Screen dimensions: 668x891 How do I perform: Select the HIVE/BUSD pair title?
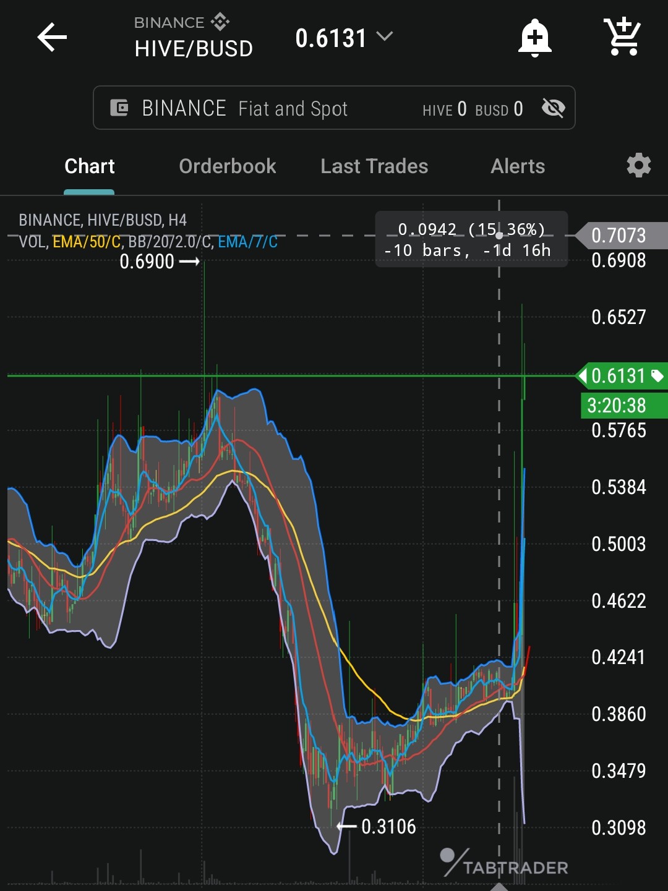coord(194,49)
